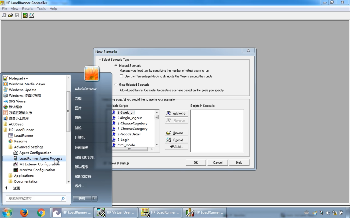Click the shutdown options arrow next to 关机

coord(94,199)
